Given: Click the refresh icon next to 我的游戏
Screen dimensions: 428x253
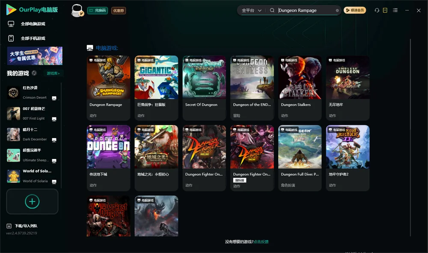Looking at the screenshot, I should (34, 73).
